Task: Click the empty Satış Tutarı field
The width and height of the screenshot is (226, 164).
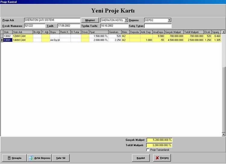Action: pyautogui.click(x=158, y=26)
